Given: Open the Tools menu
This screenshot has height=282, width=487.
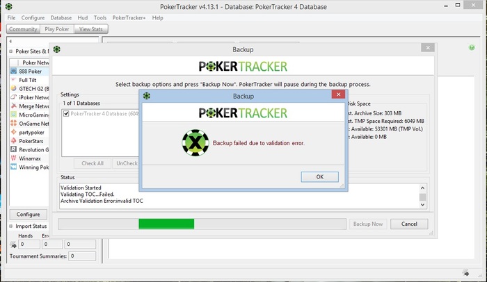Looking at the screenshot, I should (x=100, y=17).
